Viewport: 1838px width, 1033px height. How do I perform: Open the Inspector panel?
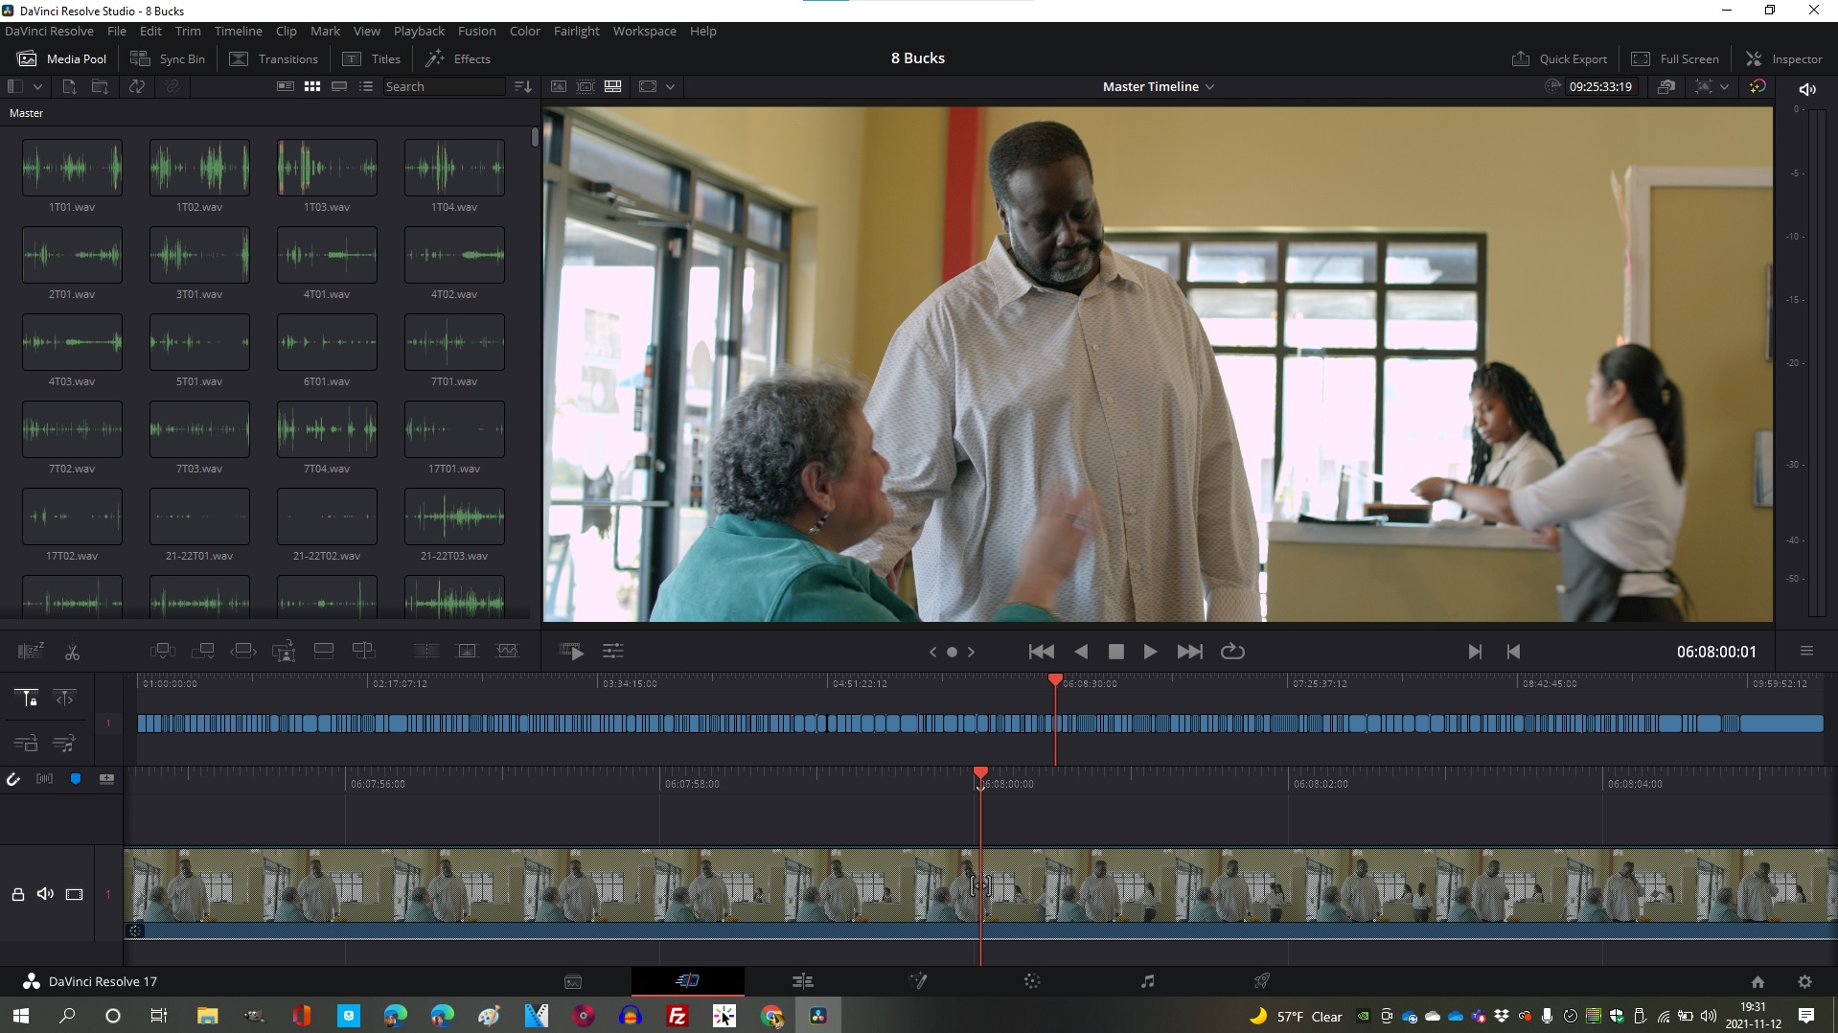pyautogui.click(x=1783, y=58)
